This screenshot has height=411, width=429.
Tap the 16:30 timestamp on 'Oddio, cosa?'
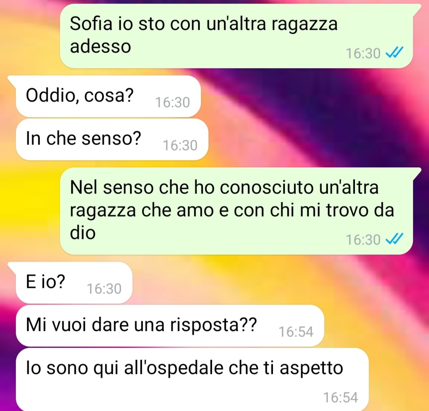(x=173, y=103)
